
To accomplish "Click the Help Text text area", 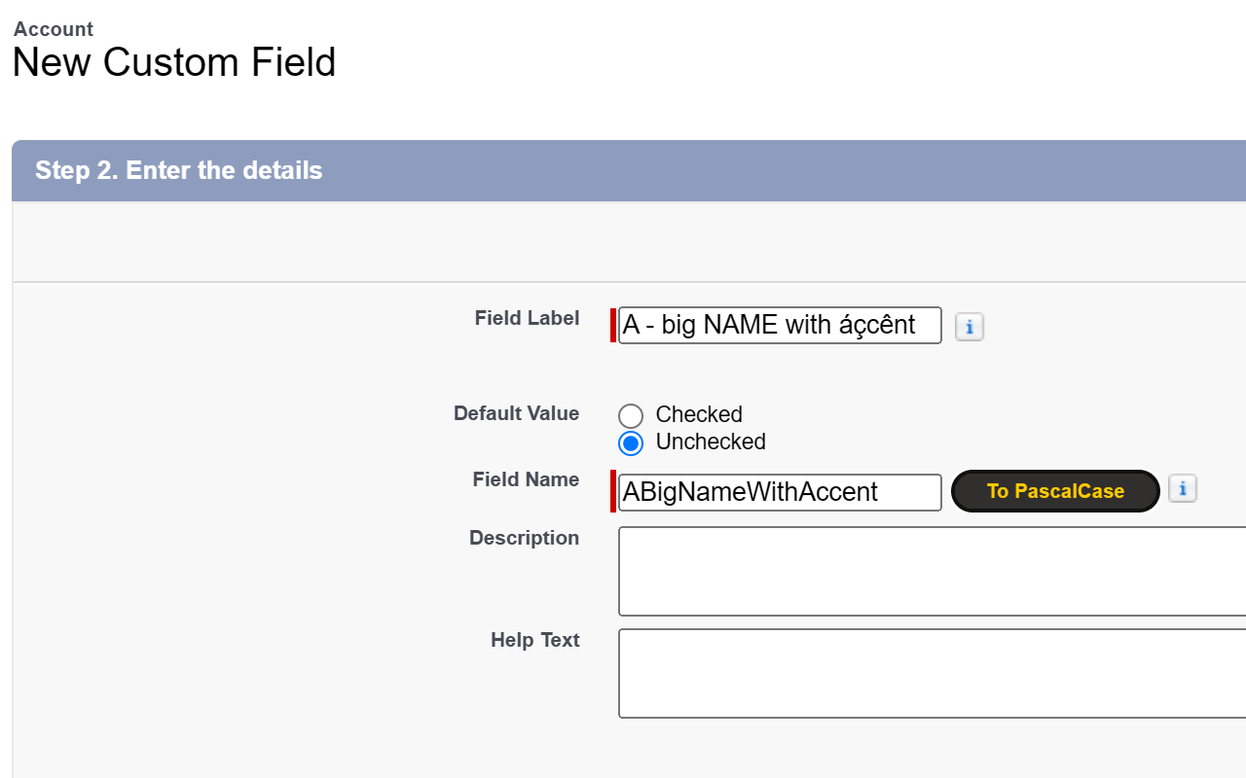I will (x=876, y=673).
